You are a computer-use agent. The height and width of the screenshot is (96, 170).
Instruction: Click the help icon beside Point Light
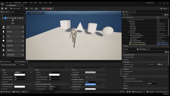pos(23,41)
